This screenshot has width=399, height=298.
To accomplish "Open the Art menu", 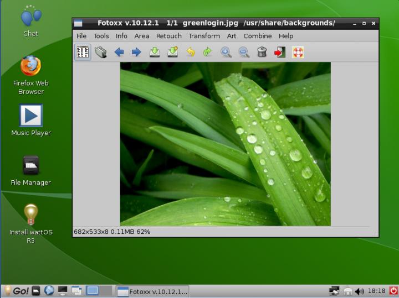I will coord(232,36).
